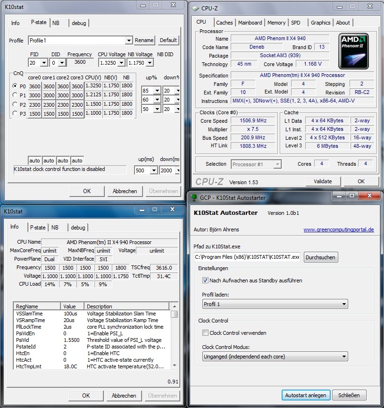Click the Frequency field showing 3600
Image resolution: width=384 pixels, height=408 pixels.
click(80, 62)
